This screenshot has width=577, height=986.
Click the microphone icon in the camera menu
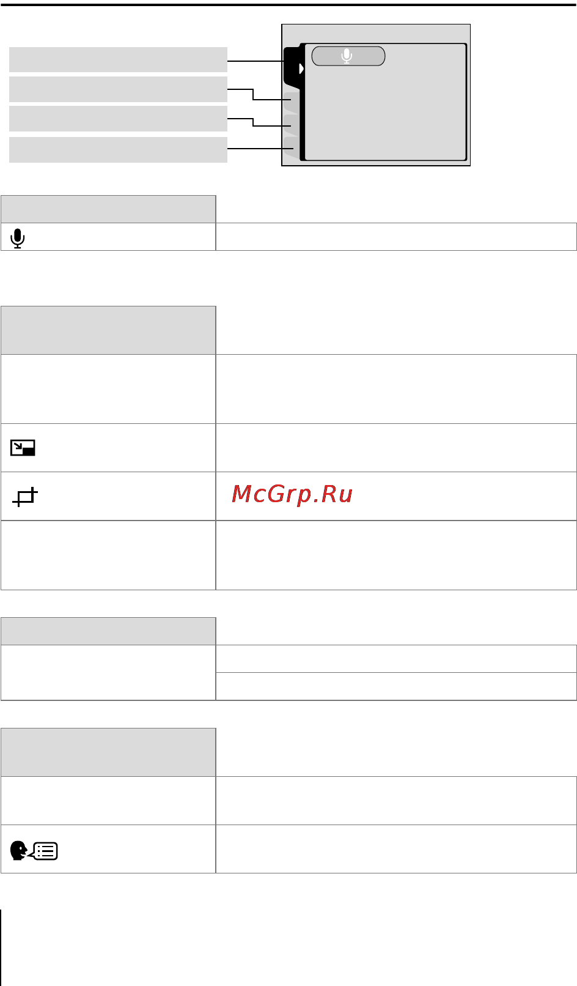(347, 56)
